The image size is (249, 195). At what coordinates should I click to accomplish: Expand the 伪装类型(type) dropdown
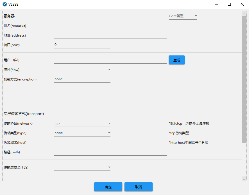82,133
